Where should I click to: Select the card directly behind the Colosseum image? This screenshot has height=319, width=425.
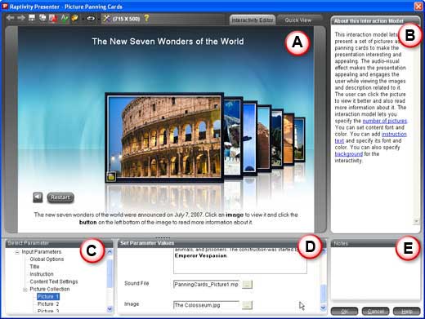pyautogui.click(x=233, y=137)
